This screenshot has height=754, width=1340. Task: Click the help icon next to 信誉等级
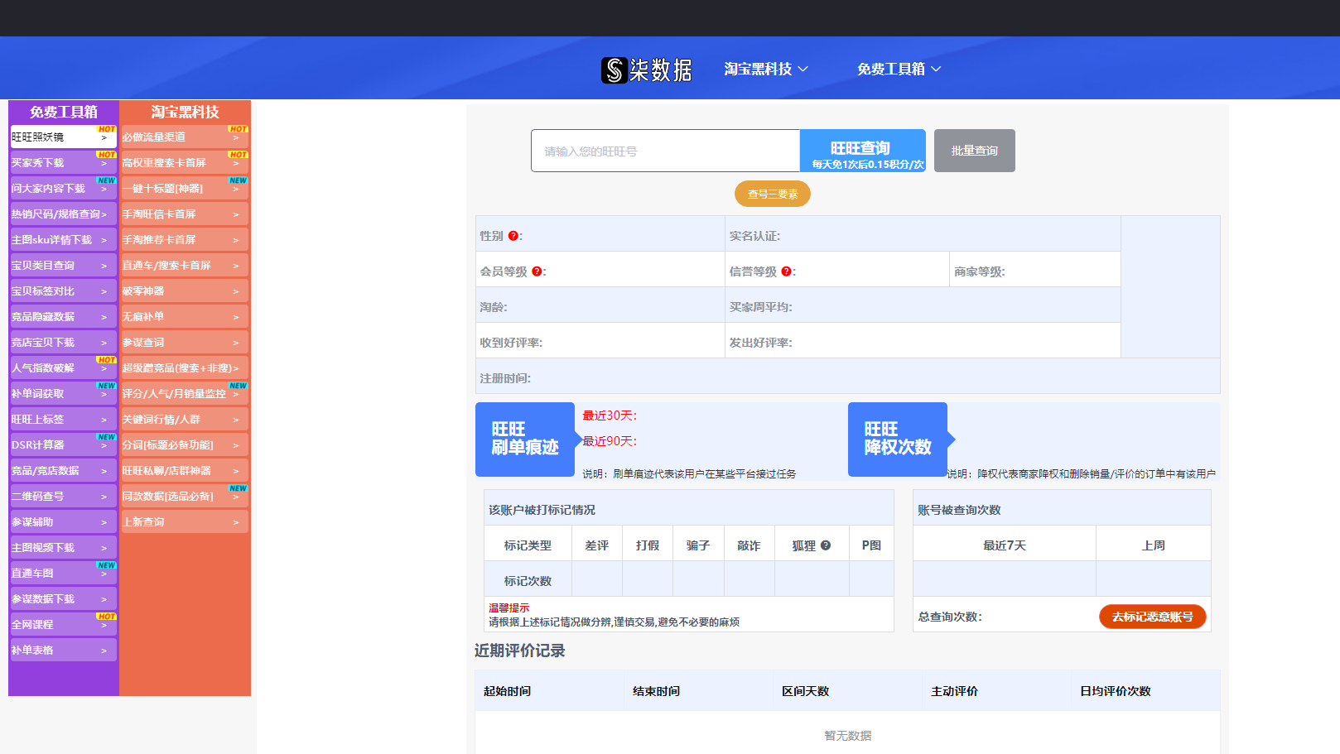[786, 271]
